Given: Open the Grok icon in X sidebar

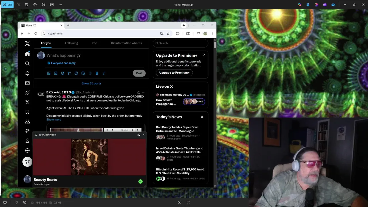Looking at the screenshot, I should [27, 93].
